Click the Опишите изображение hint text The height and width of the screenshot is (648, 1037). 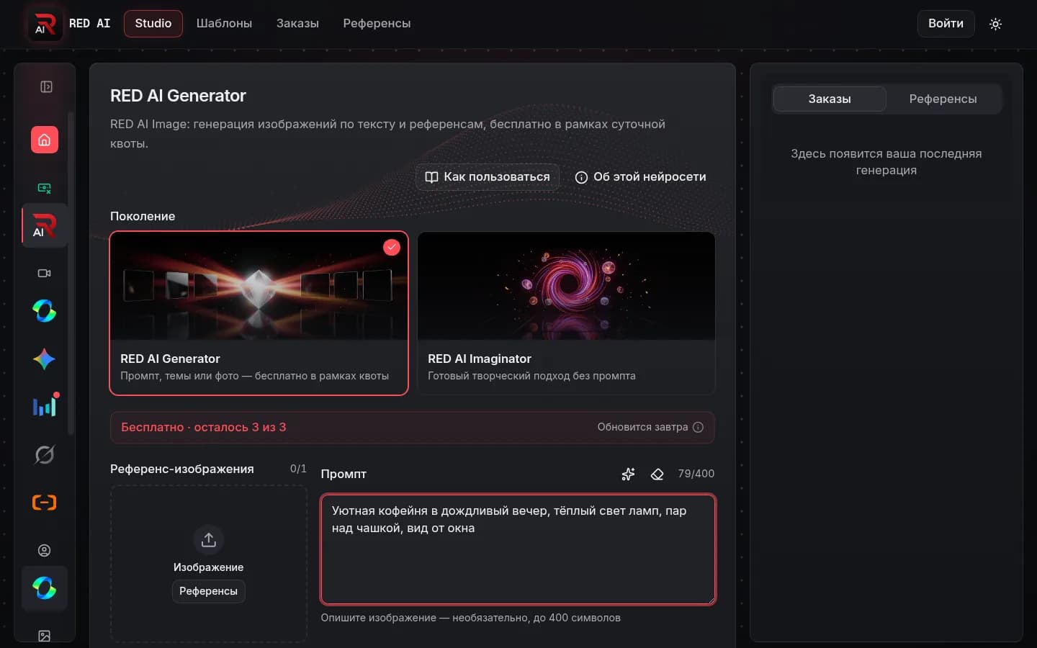click(x=471, y=618)
